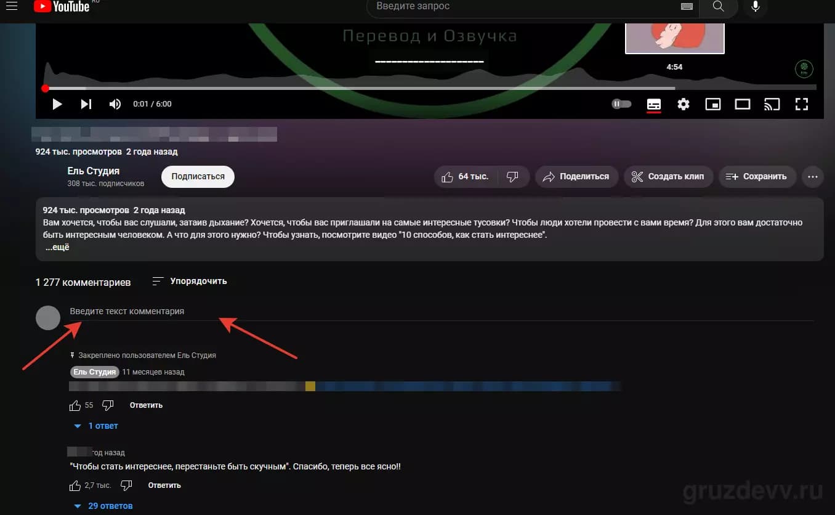Click the Введите текст комментария field

441,312
